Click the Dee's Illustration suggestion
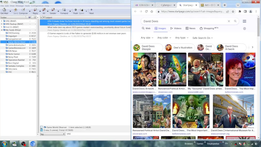Image resolution: width=261 pixels, height=147 pixels. pos(180,48)
